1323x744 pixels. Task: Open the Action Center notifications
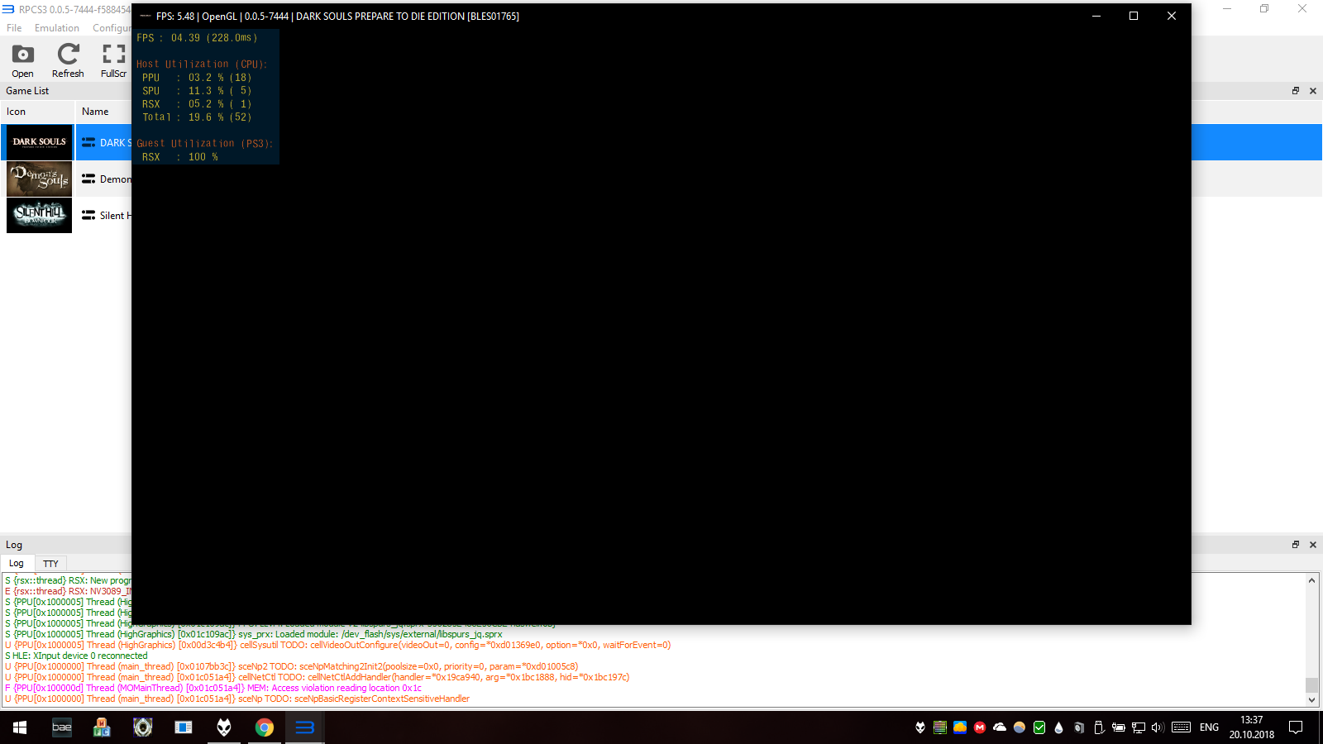click(x=1296, y=727)
